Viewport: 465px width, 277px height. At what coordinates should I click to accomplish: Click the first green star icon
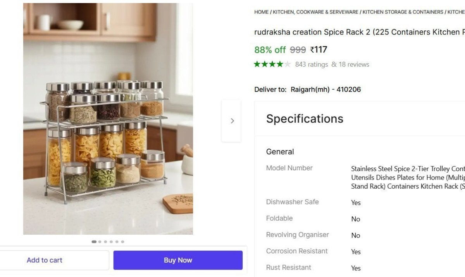[257, 64]
